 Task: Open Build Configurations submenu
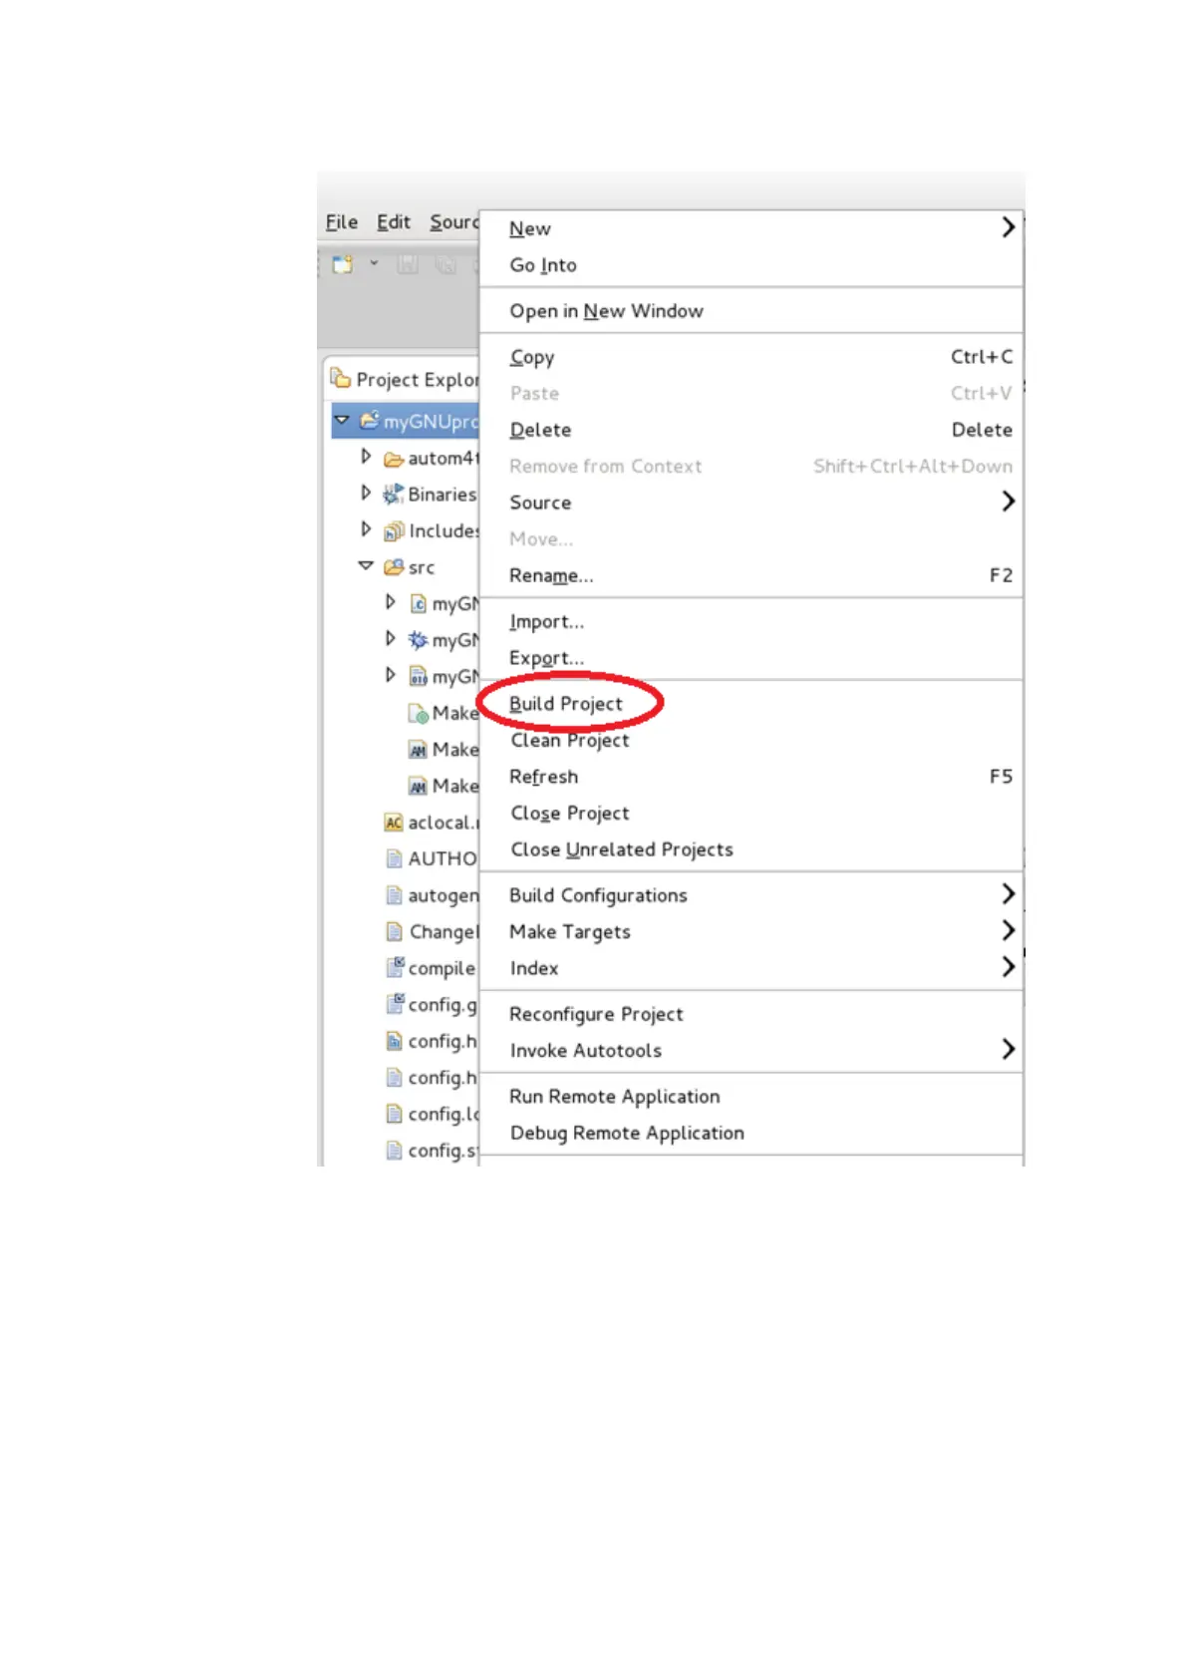751,895
